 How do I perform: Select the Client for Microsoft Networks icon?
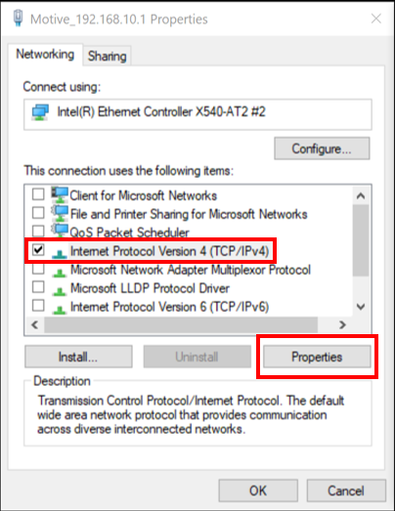coord(60,194)
